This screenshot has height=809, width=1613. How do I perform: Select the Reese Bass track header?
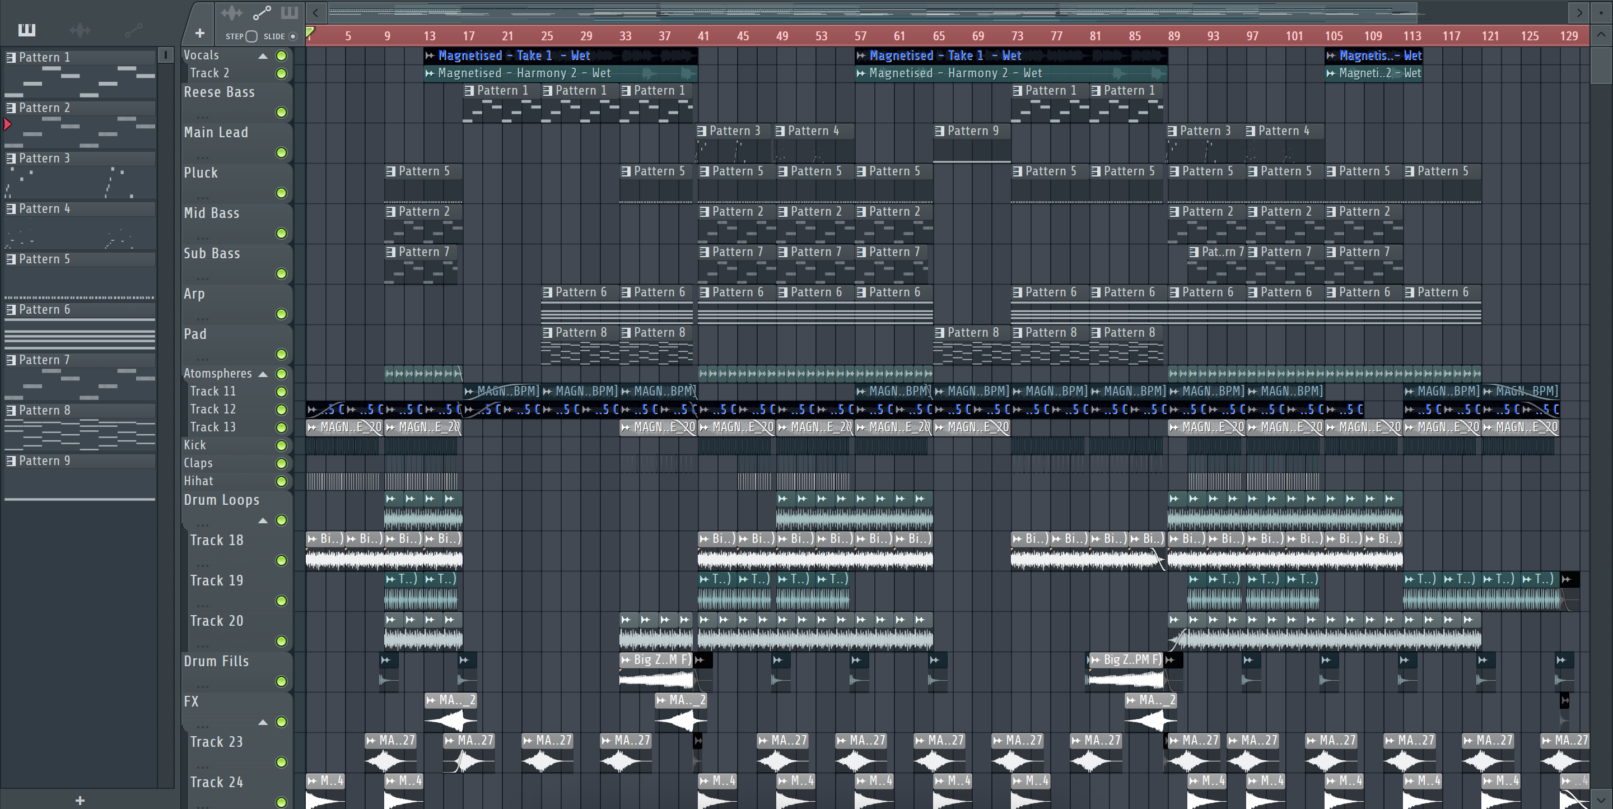click(237, 102)
